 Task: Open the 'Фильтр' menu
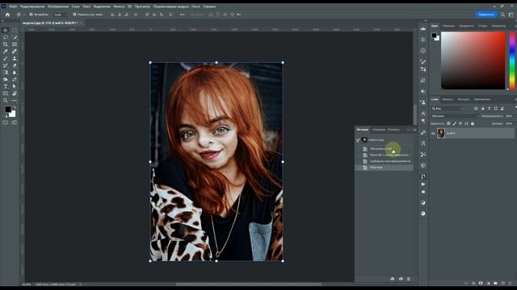point(119,6)
